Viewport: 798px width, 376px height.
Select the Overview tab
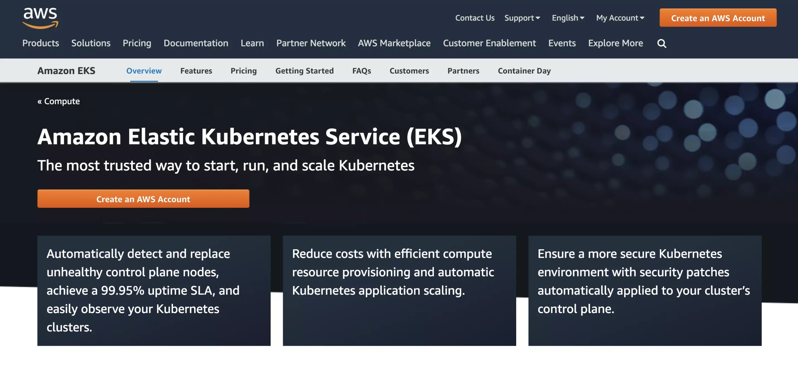[144, 71]
